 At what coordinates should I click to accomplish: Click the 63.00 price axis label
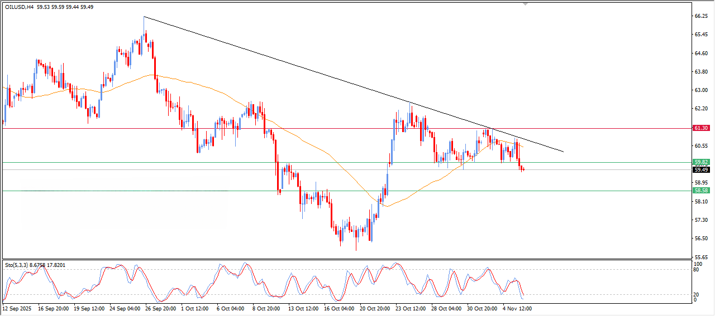pos(701,90)
